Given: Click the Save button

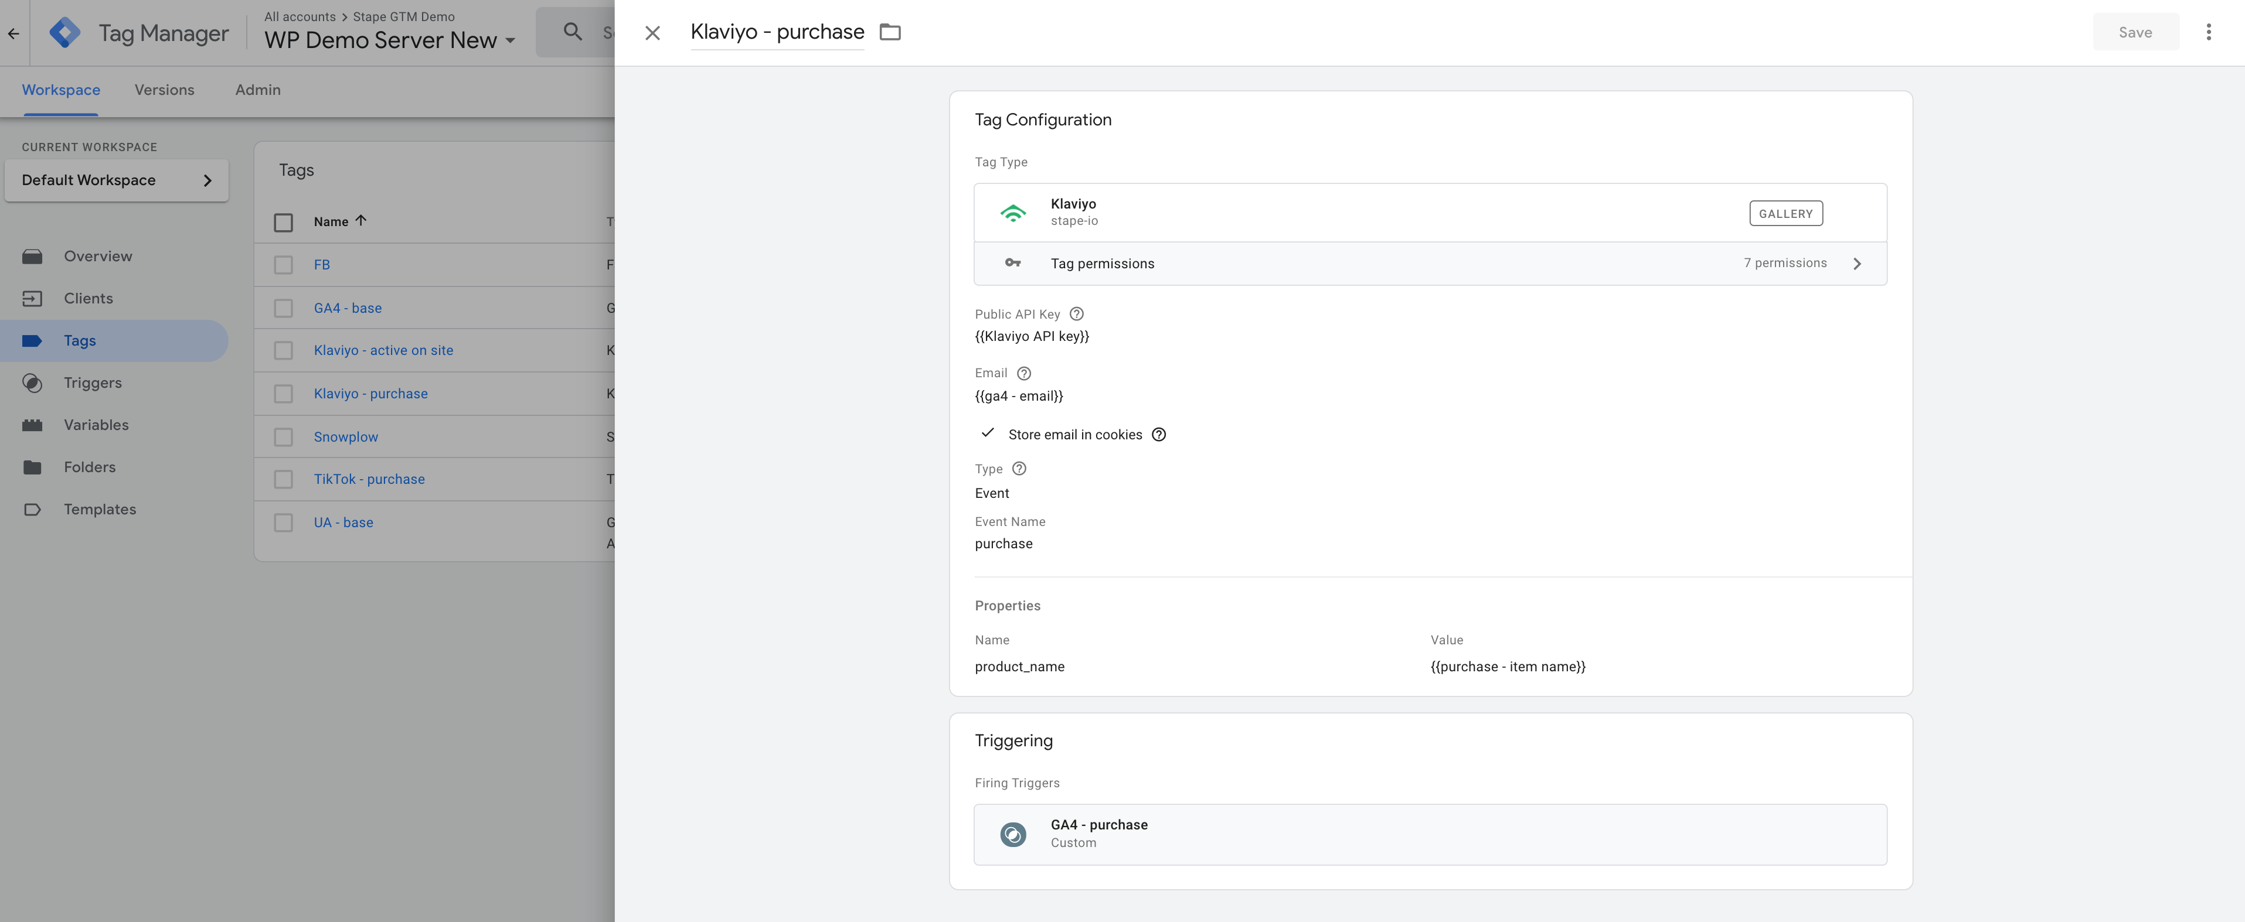Looking at the screenshot, I should pos(2135,32).
